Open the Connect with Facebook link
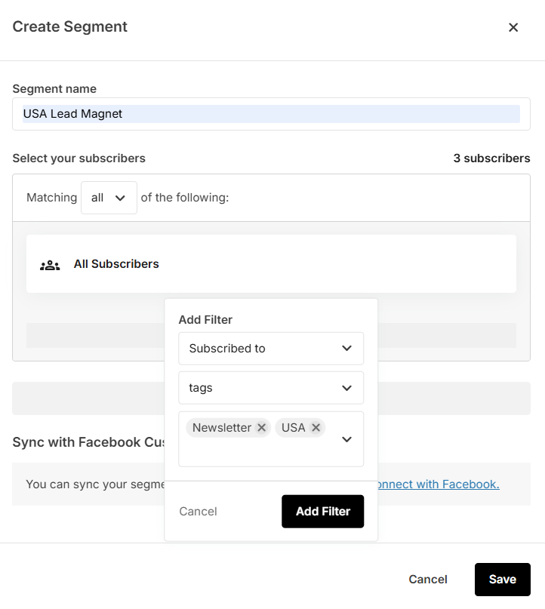545x609 pixels. [x=437, y=484]
